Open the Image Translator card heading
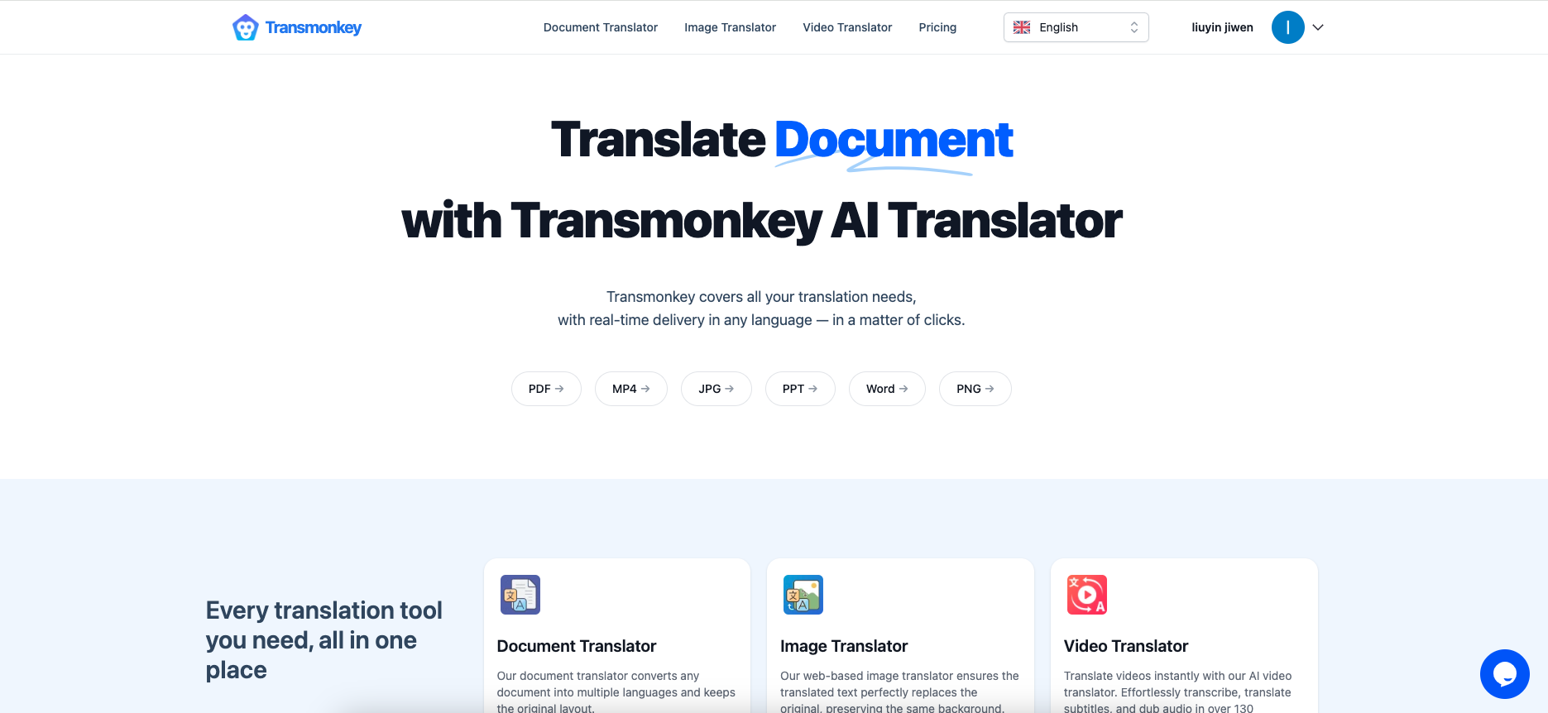1548x713 pixels. tap(844, 646)
